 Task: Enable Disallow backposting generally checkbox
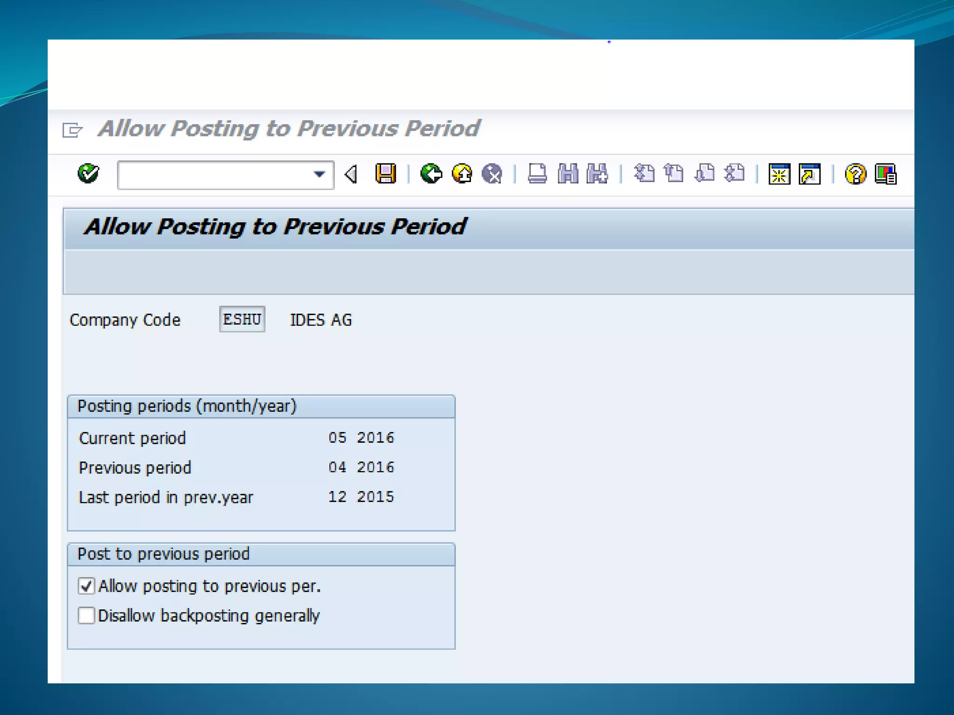(x=86, y=615)
